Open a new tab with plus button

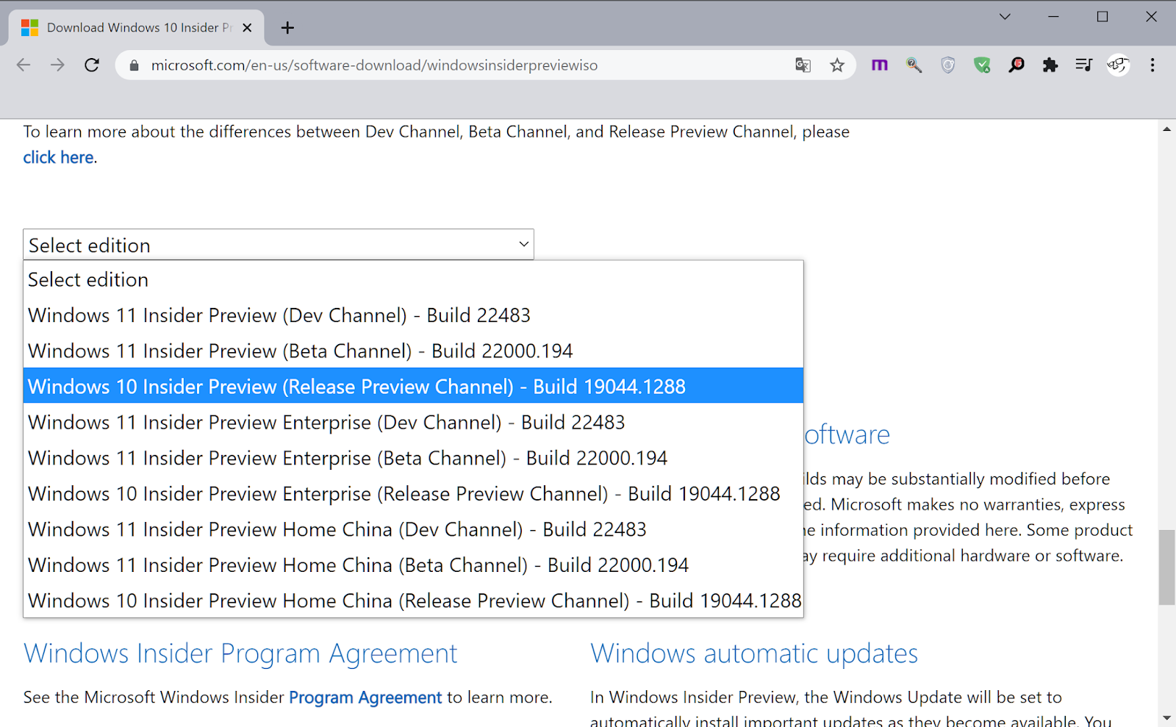[x=287, y=28]
